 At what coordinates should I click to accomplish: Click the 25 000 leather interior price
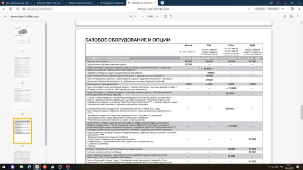point(252,161)
